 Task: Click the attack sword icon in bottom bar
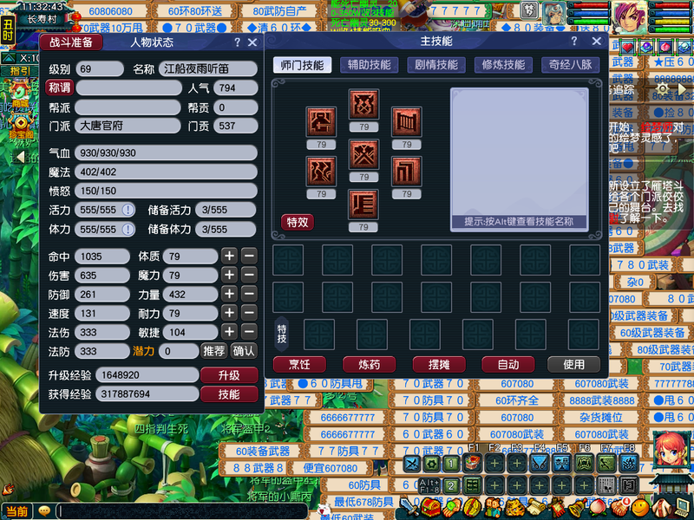tap(408, 507)
